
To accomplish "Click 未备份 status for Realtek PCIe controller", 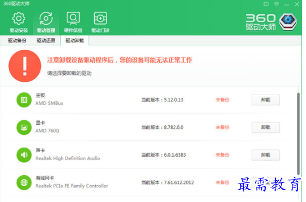I will click(222, 182).
